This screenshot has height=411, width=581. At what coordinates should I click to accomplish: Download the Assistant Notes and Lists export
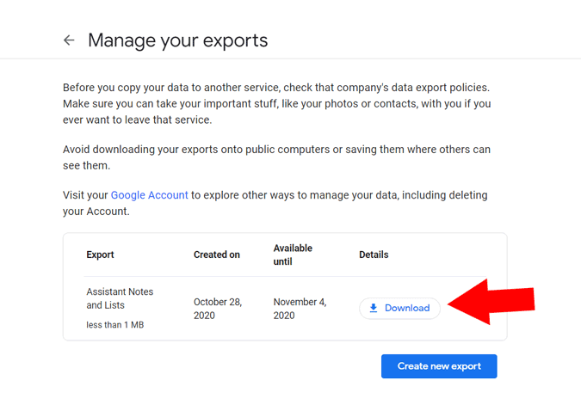click(399, 308)
